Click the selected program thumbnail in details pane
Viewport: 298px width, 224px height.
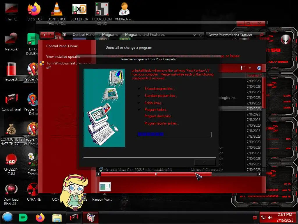pyautogui.click(x=105, y=186)
